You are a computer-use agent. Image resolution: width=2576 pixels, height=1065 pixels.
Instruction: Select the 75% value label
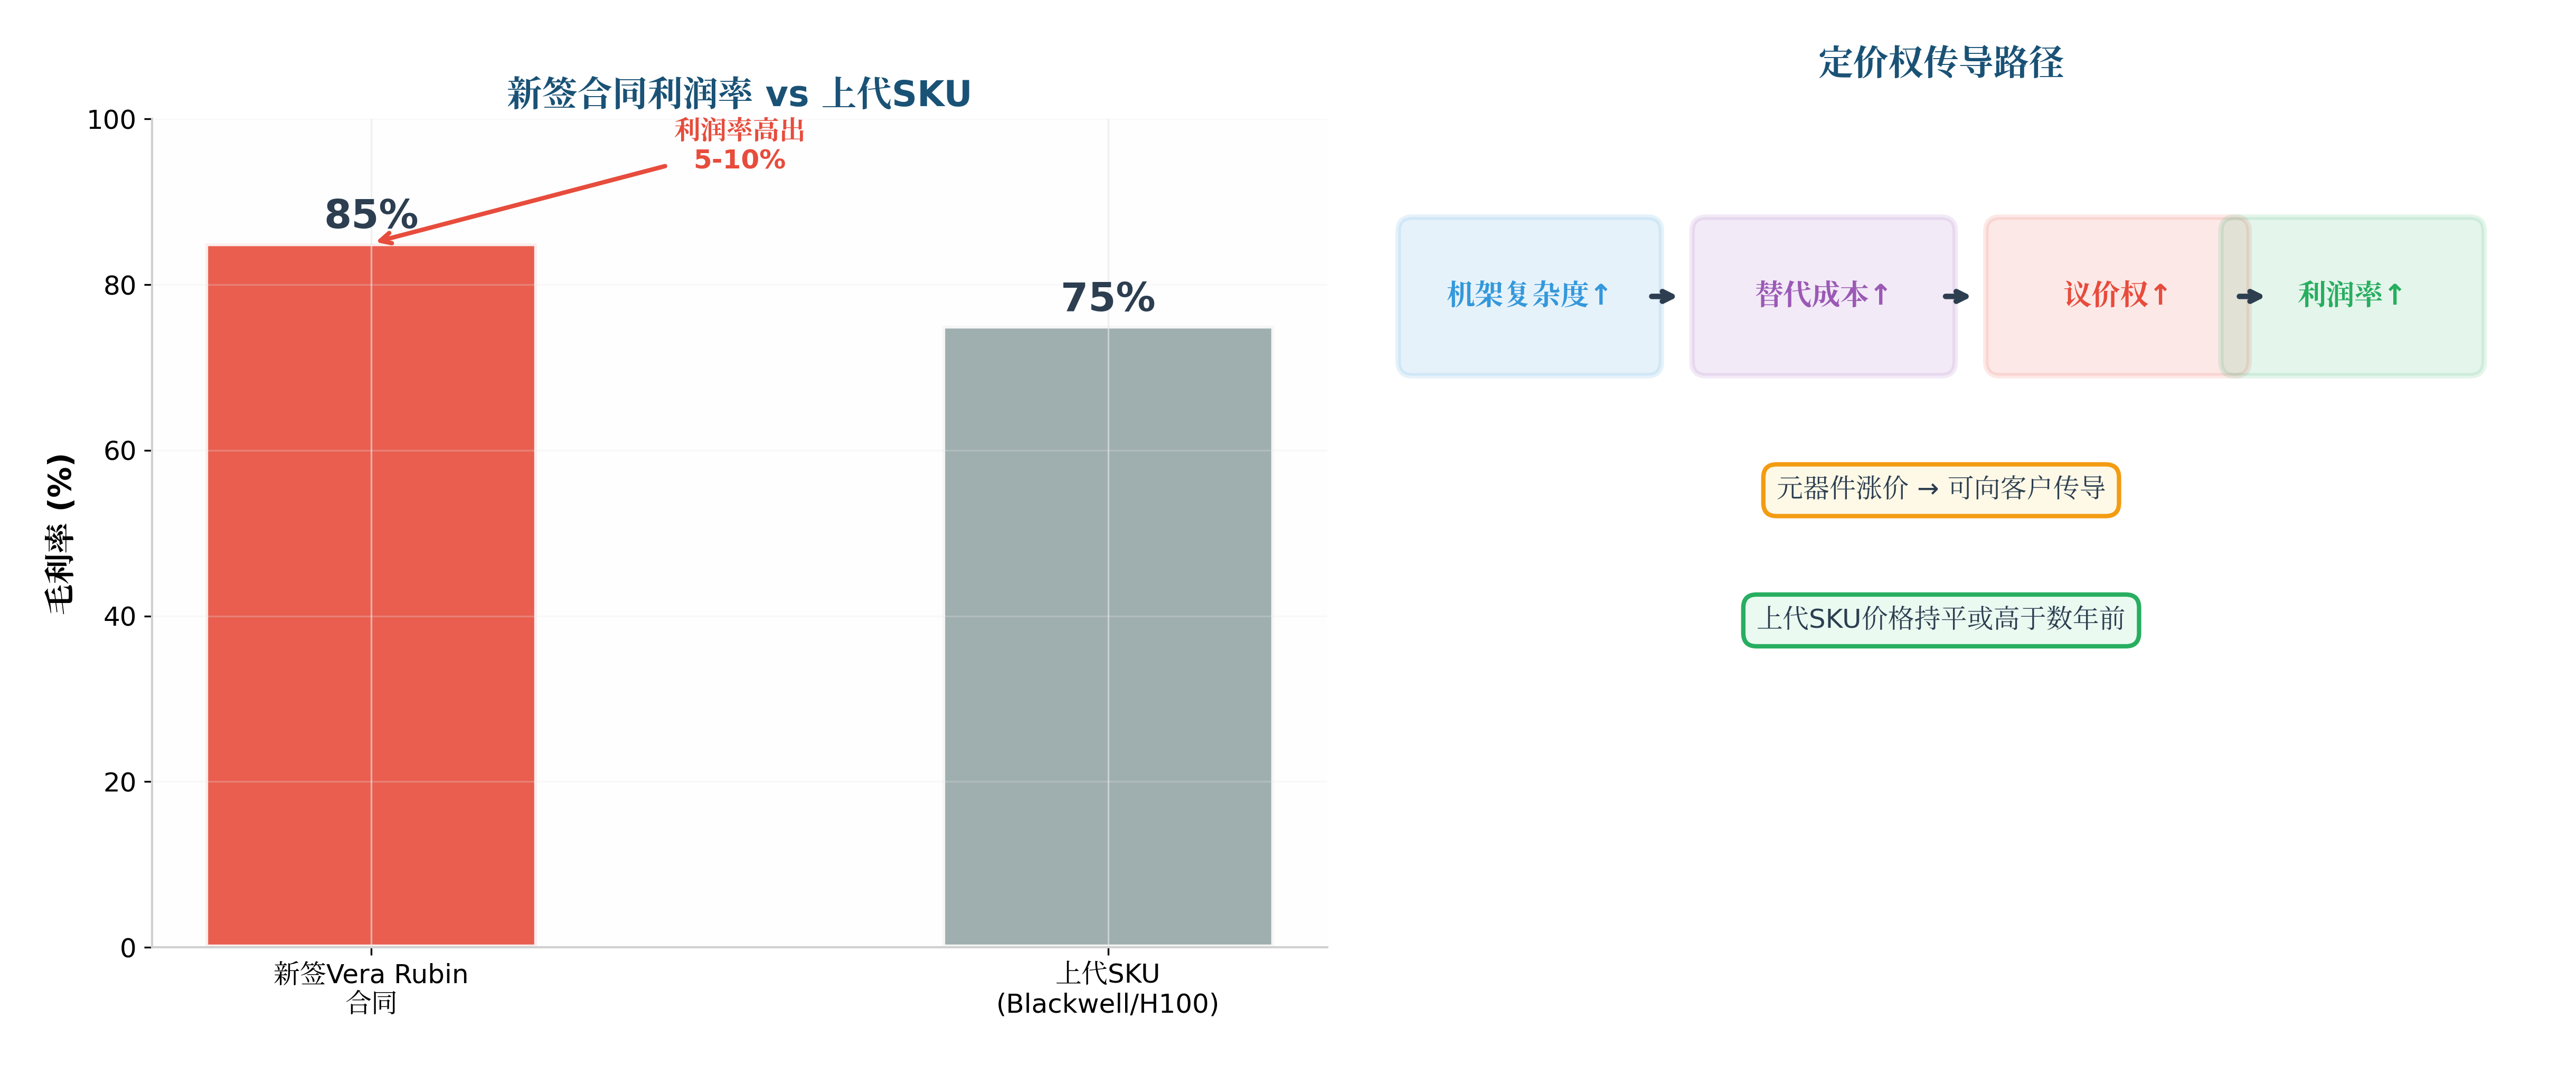coord(1108,297)
